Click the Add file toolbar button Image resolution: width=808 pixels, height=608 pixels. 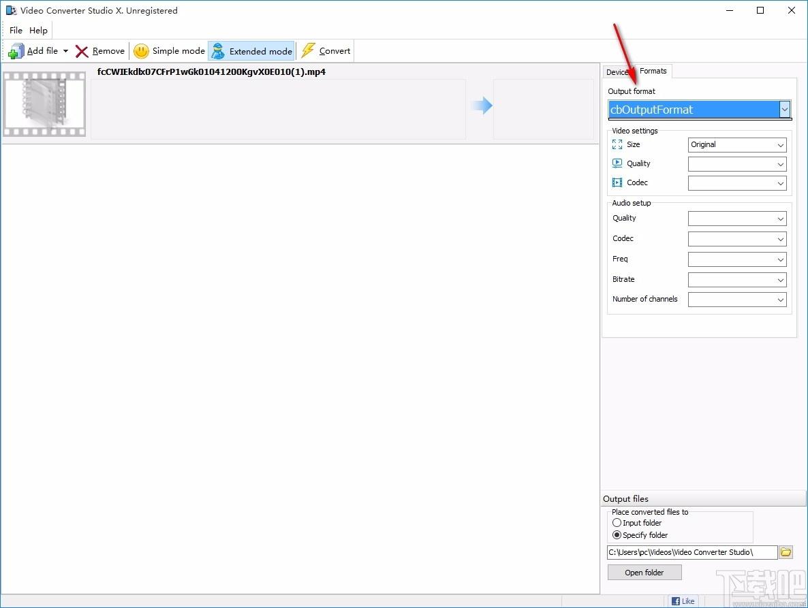33,51
